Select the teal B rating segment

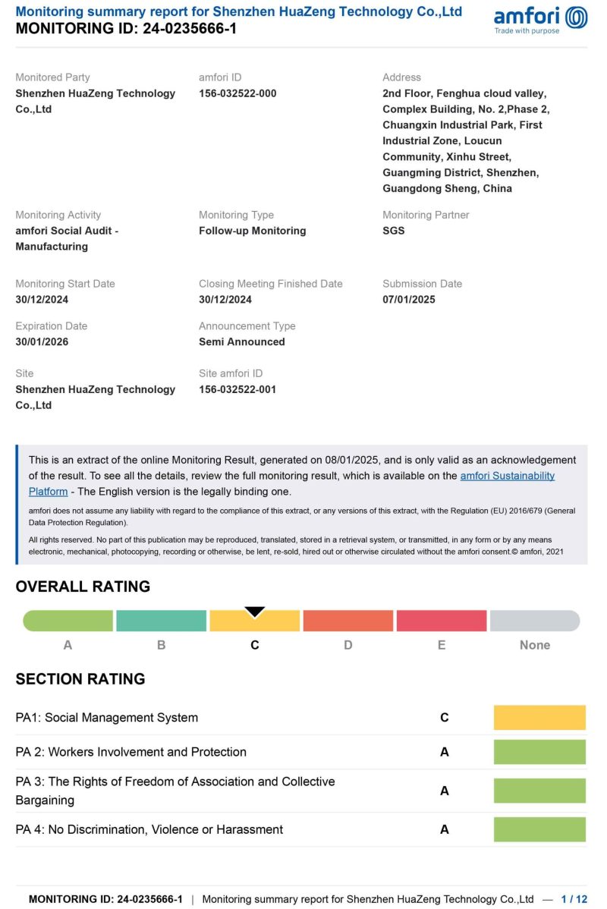coord(161,621)
